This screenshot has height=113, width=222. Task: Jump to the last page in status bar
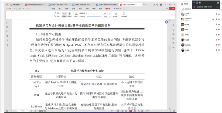tap(35, 111)
